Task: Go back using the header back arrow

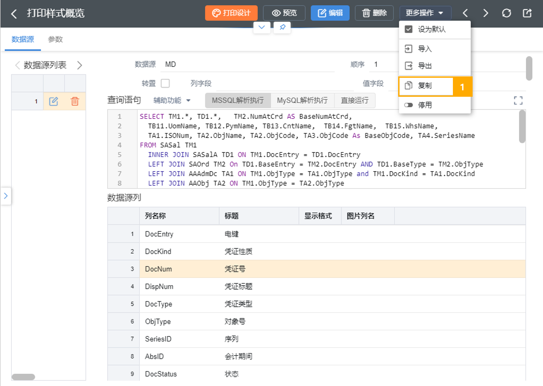Action: pos(14,14)
